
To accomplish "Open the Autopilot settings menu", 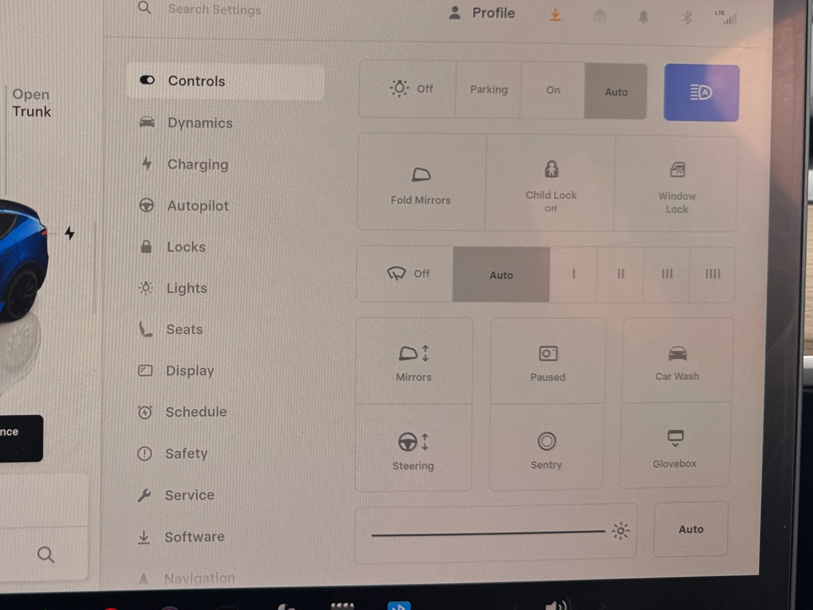I will 198,206.
